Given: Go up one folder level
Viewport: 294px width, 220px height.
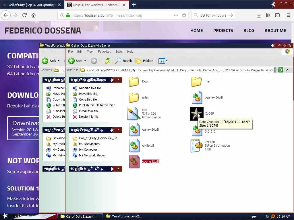Looking at the screenshot, I should [108, 61].
